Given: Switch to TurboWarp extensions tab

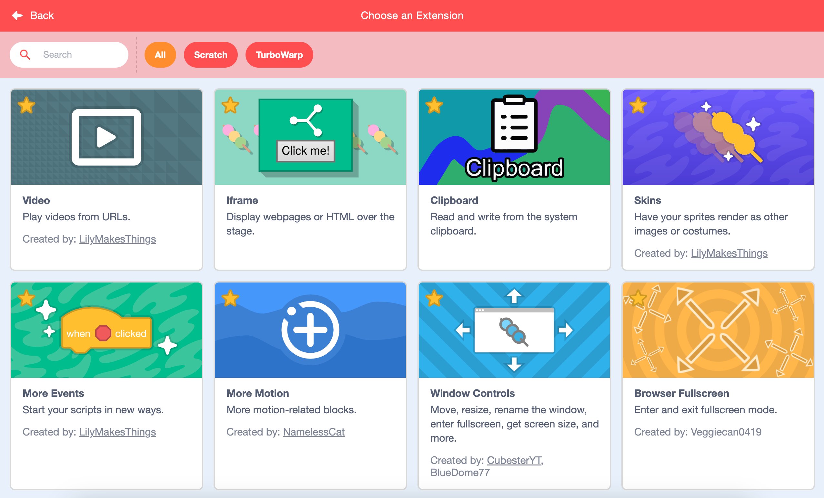Looking at the screenshot, I should point(278,55).
